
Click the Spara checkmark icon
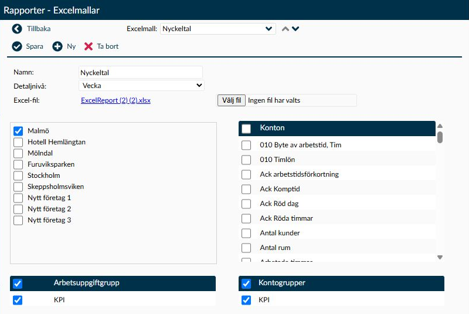coord(17,46)
